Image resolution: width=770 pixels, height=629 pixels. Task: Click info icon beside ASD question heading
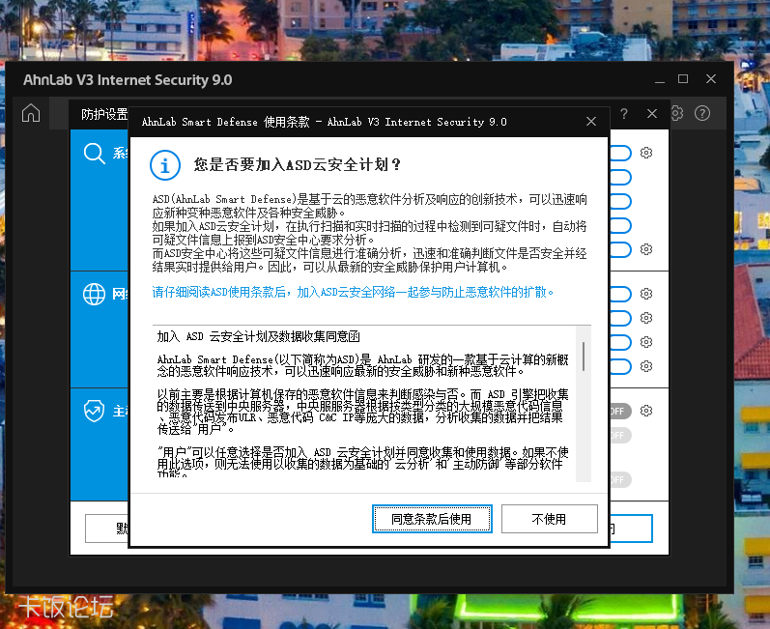tap(165, 165)
